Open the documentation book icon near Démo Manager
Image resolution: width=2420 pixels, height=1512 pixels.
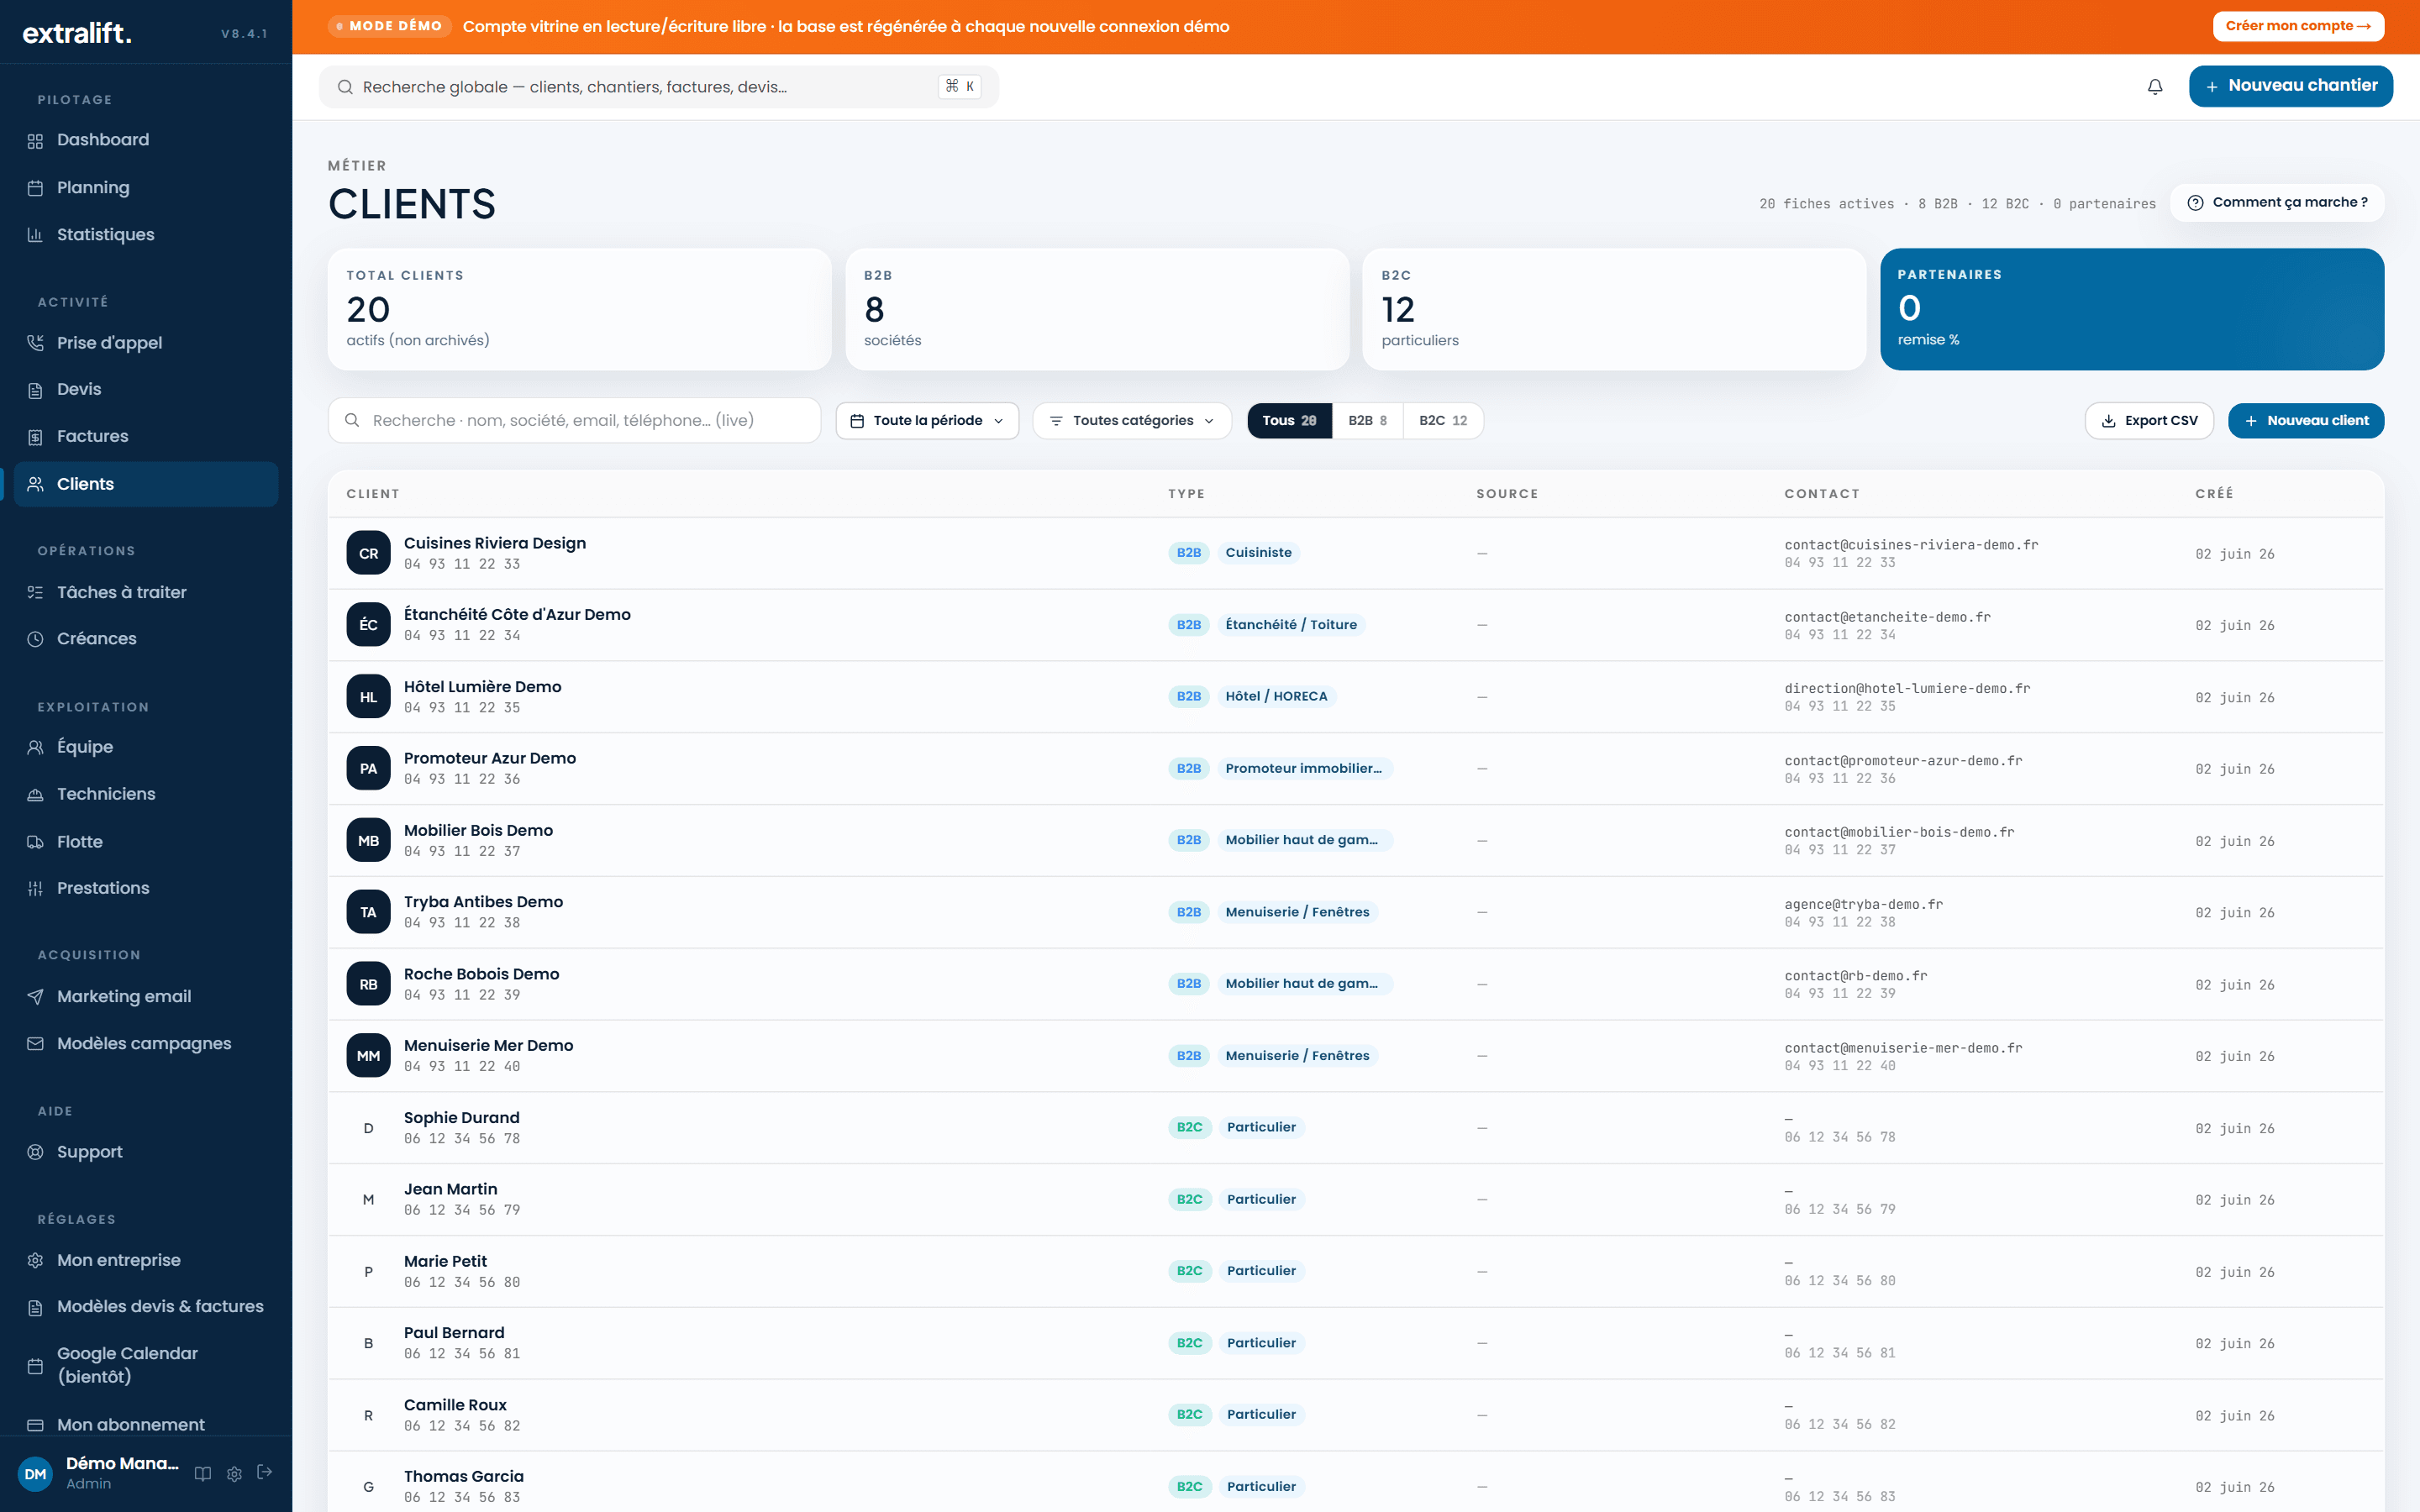(203, 1473)
